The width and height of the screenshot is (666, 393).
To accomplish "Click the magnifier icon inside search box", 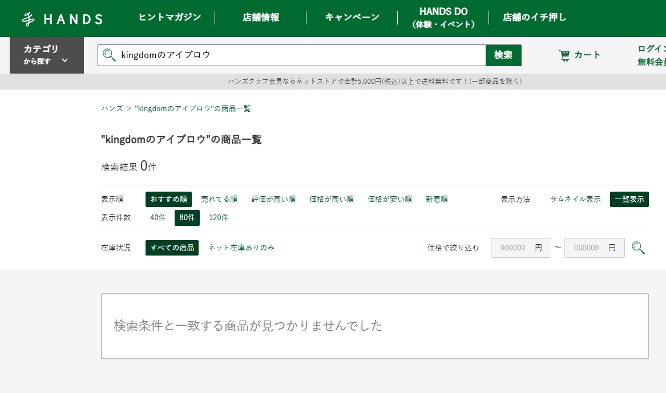I will pos(109,55).
